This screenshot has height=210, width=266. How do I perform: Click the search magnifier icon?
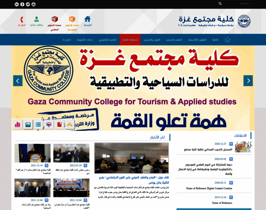[x=220, y=3]
